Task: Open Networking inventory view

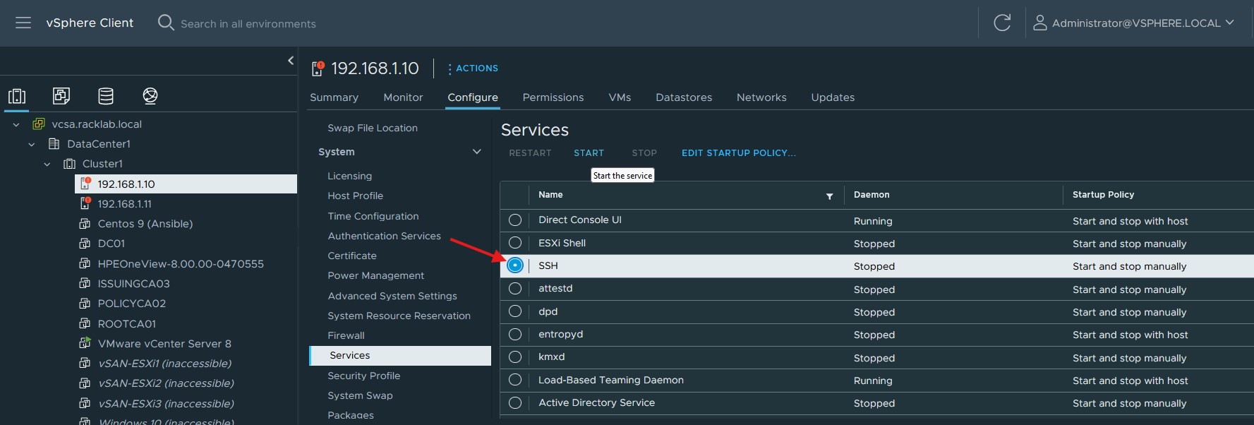Action: (x=150, y=95)
